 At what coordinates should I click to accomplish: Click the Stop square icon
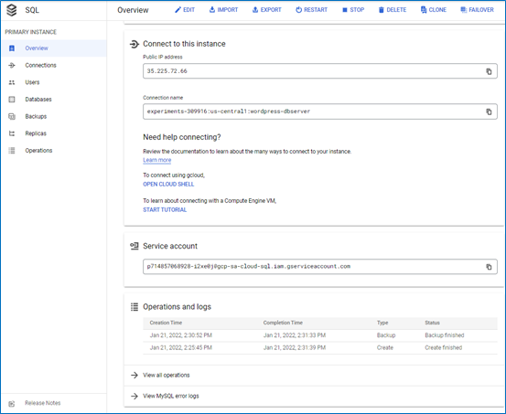pos(345,10)
